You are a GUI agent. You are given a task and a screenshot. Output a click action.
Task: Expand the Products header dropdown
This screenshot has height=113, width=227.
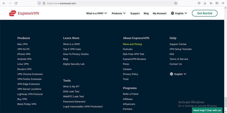(x=119, y=13)
